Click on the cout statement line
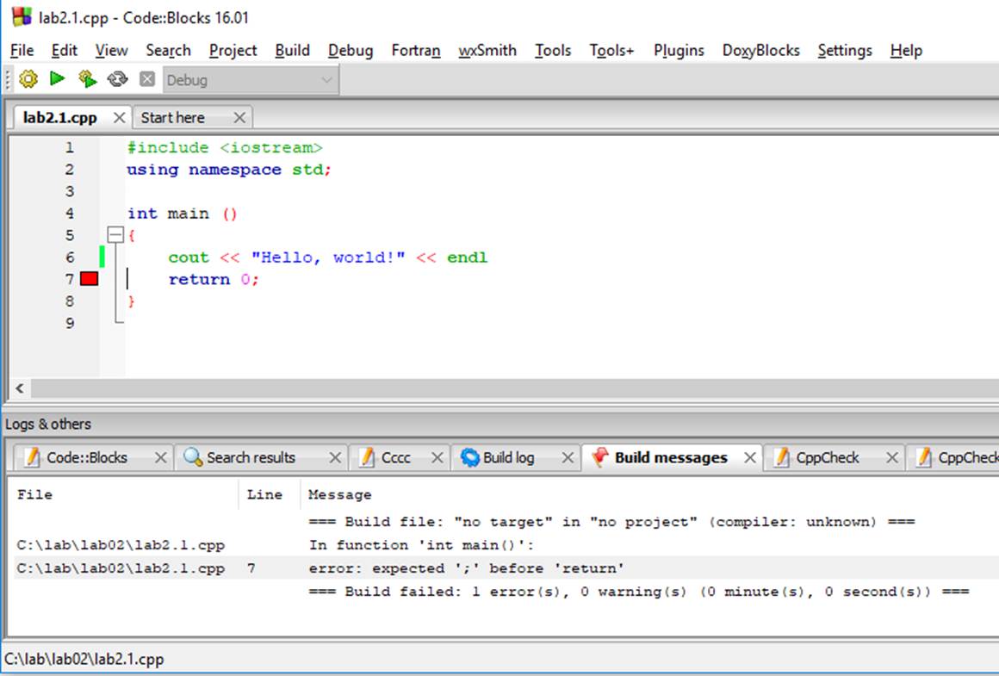The width and height of the screenshot is (999, 676). point(327,257)
